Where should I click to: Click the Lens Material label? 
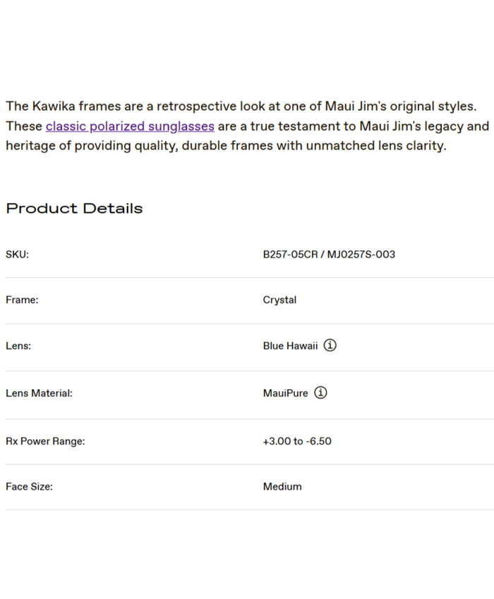coord(39,393)
